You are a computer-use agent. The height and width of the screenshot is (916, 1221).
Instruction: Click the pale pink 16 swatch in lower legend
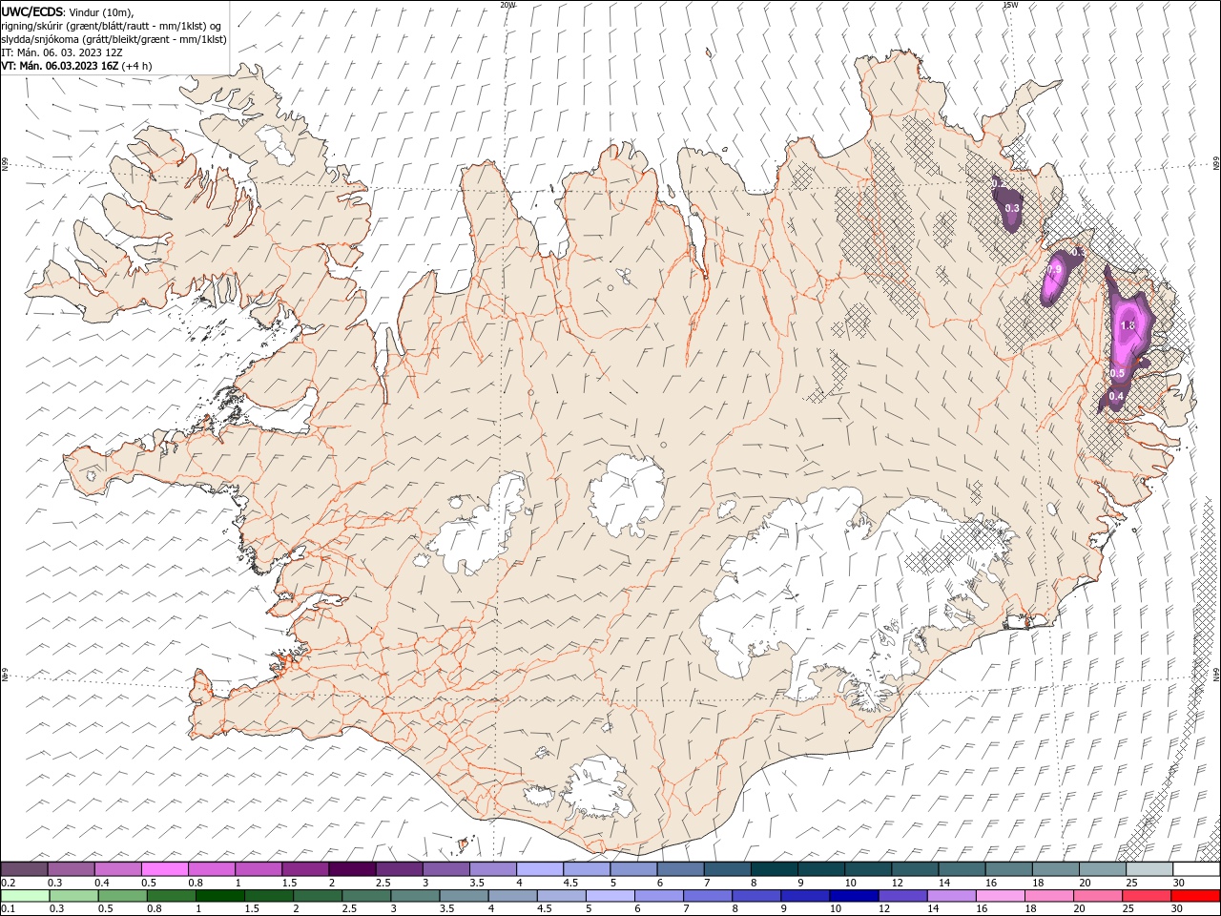[x=999, y=895]
